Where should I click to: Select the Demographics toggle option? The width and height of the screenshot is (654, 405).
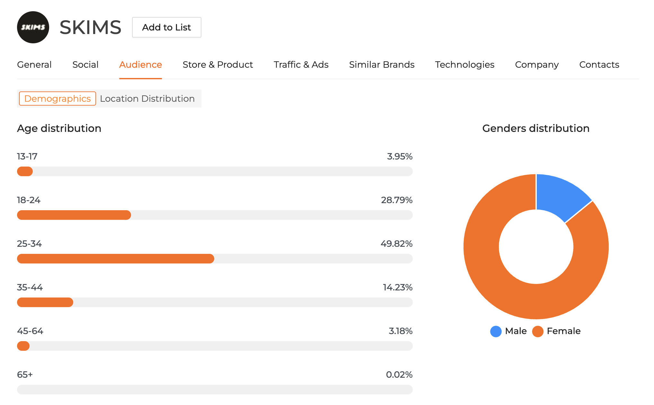point(57,99)
